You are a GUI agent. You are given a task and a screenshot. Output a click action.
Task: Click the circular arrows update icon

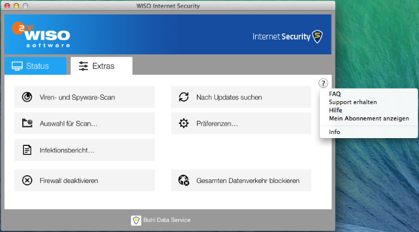pyautogui.click(x=184, y=97)
